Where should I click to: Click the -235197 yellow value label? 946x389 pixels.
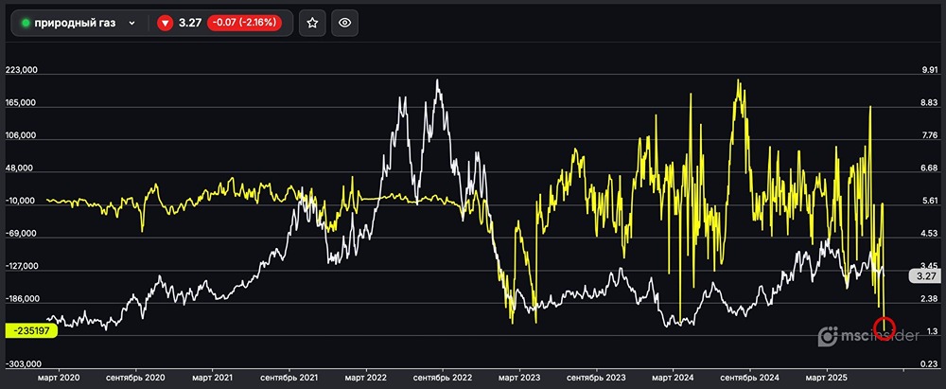tap(31, 330)
